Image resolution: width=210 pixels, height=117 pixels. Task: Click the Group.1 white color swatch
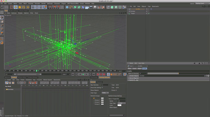102,100
